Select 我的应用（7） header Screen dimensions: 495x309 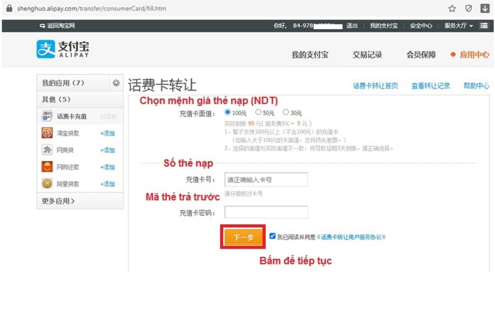click(74, 83)
